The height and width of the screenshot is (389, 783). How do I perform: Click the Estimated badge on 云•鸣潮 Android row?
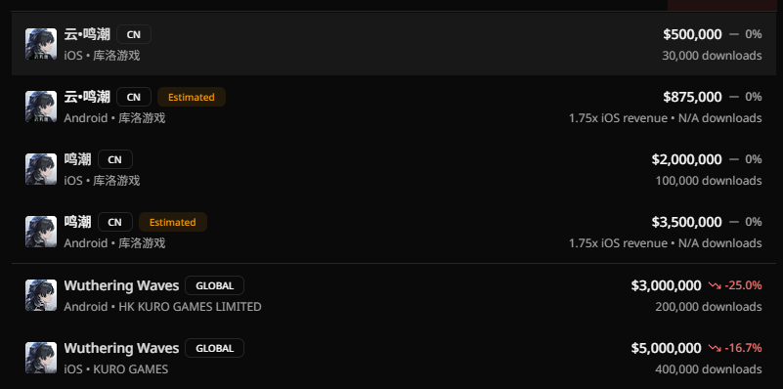click(x=192, y=97)
